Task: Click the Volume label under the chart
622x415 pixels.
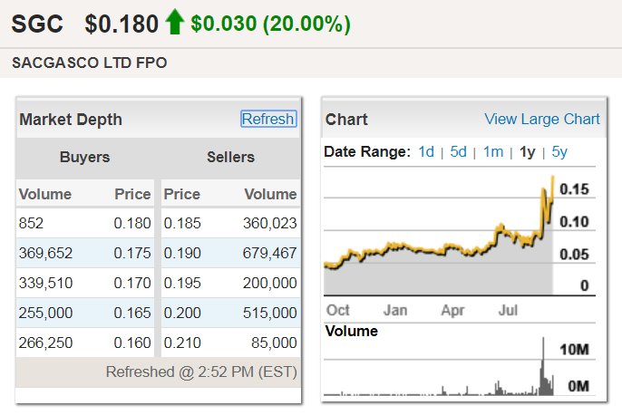Action: point(352,331)
